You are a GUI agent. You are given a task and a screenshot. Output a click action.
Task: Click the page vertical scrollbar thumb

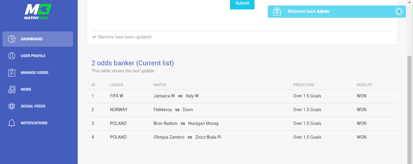tap(410, 110)
